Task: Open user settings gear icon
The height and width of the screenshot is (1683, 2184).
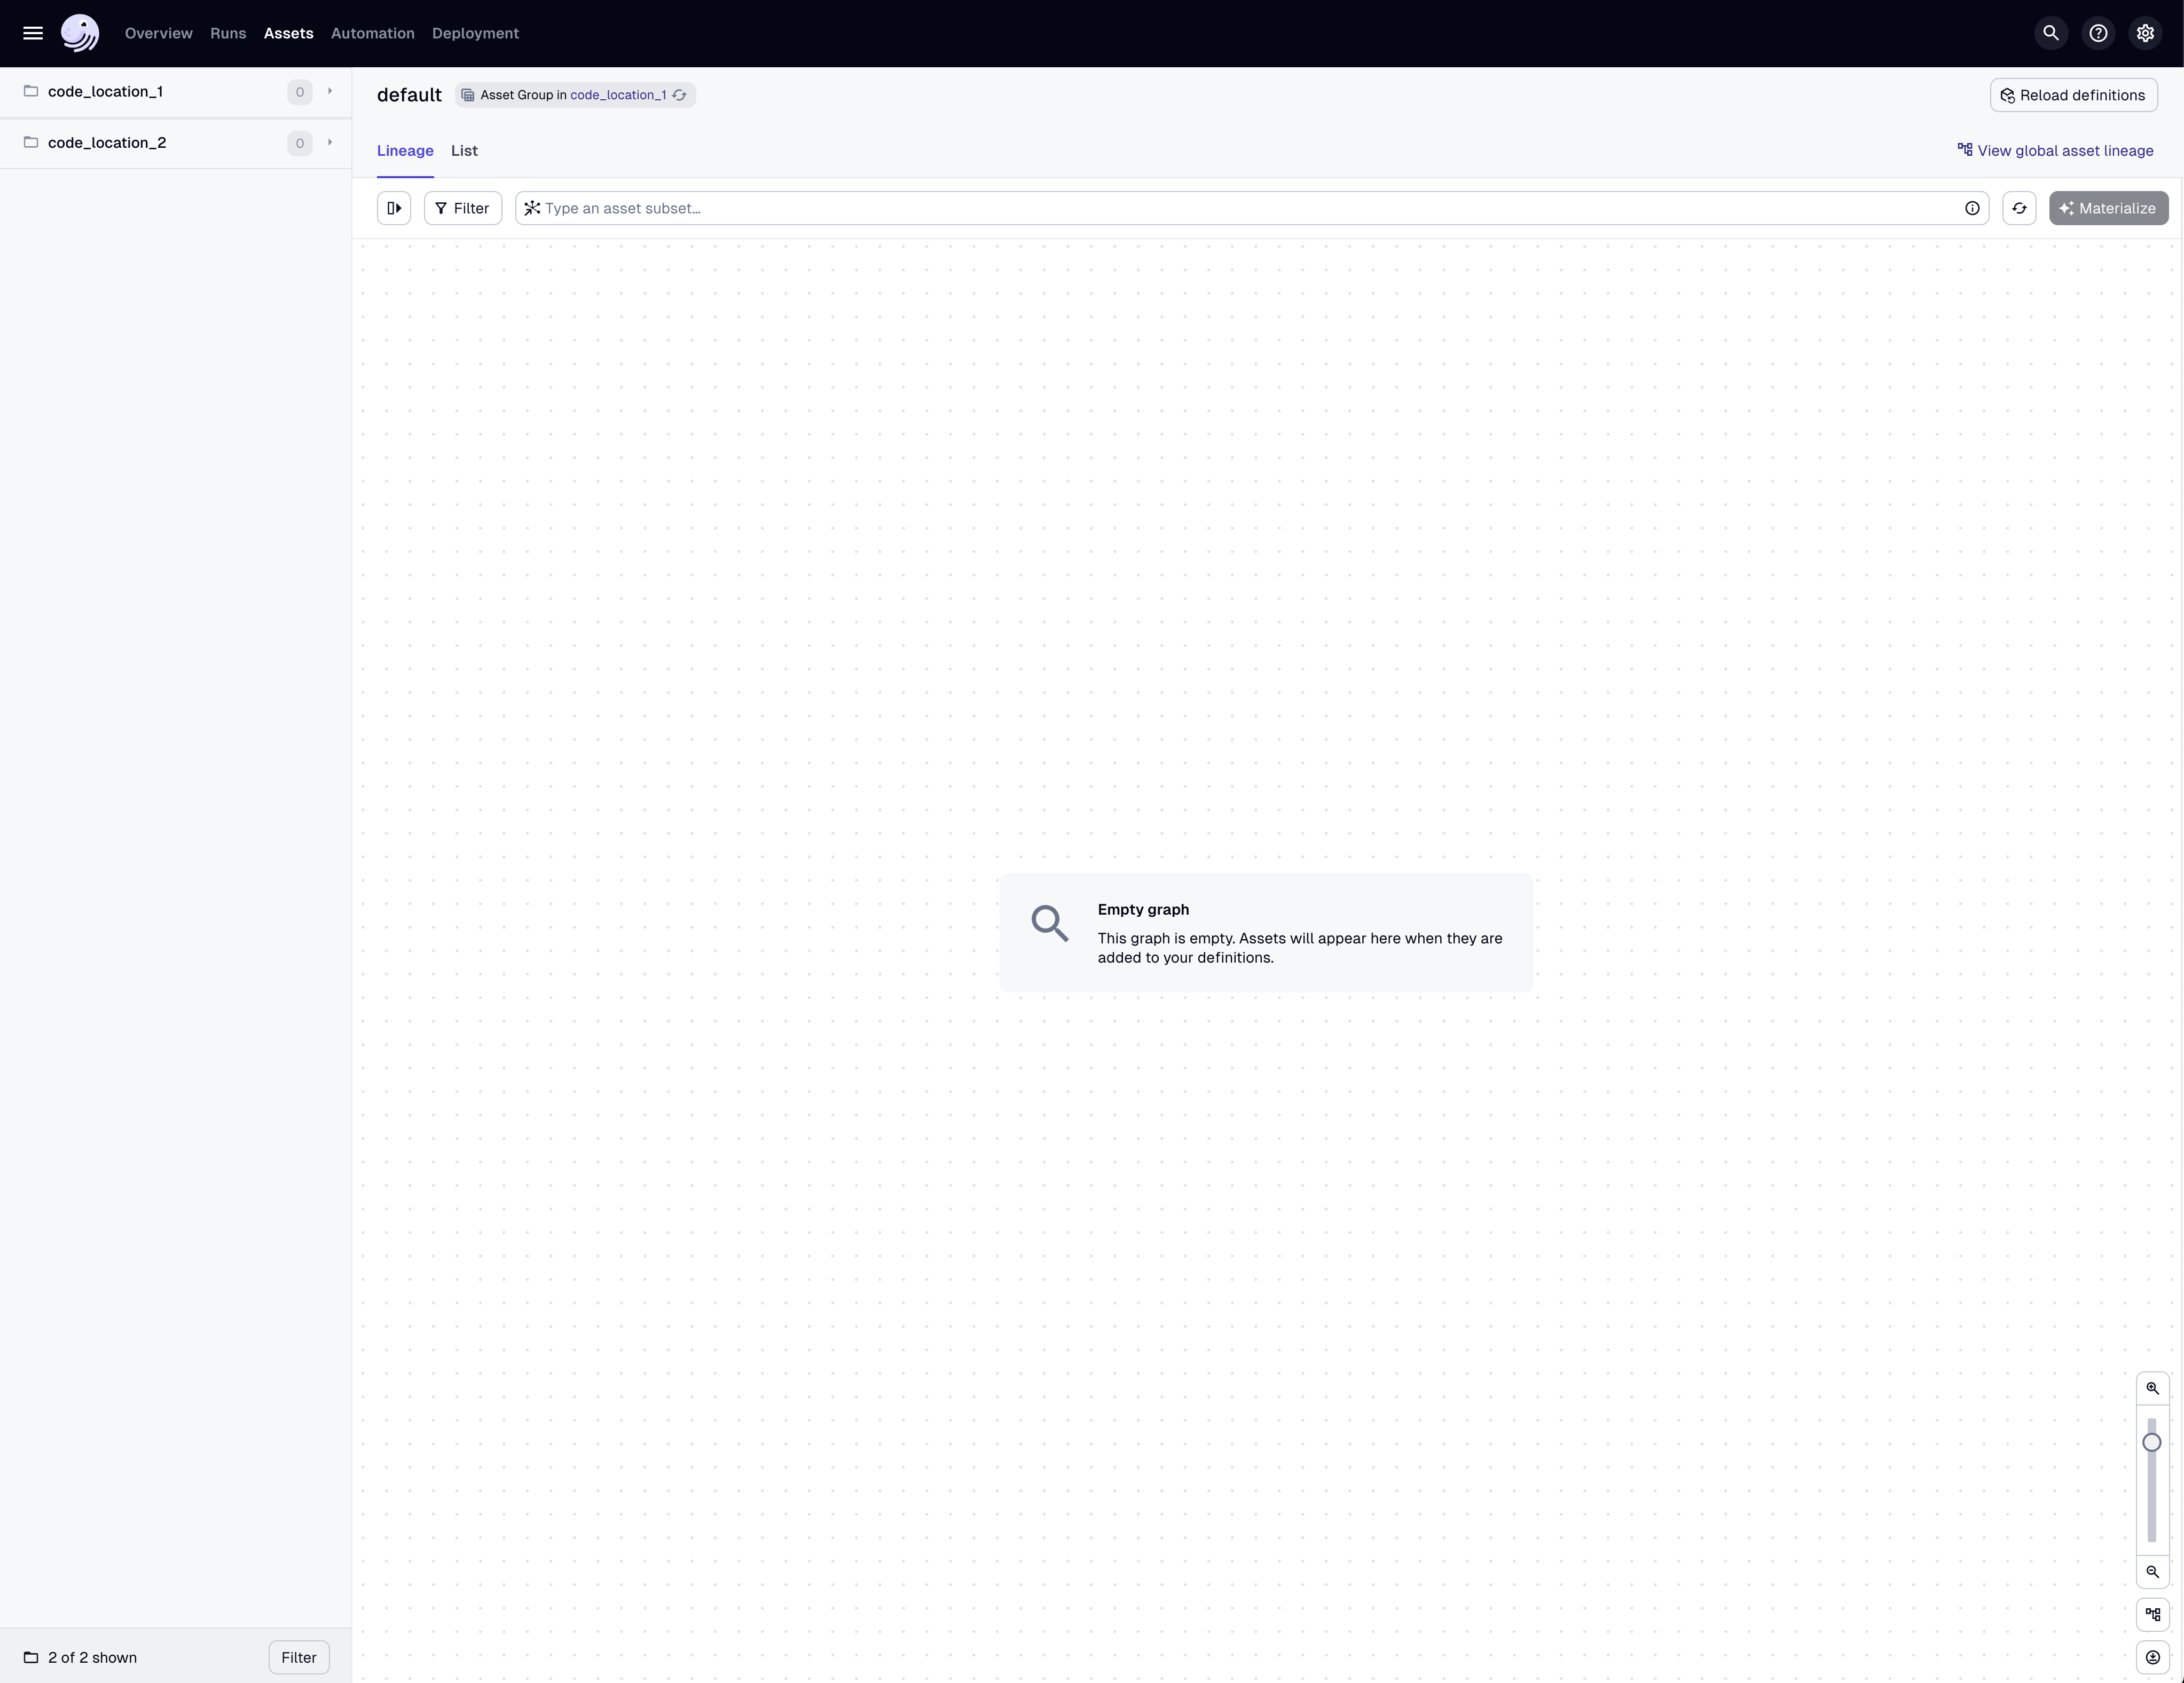Action: coord(2145,33)
